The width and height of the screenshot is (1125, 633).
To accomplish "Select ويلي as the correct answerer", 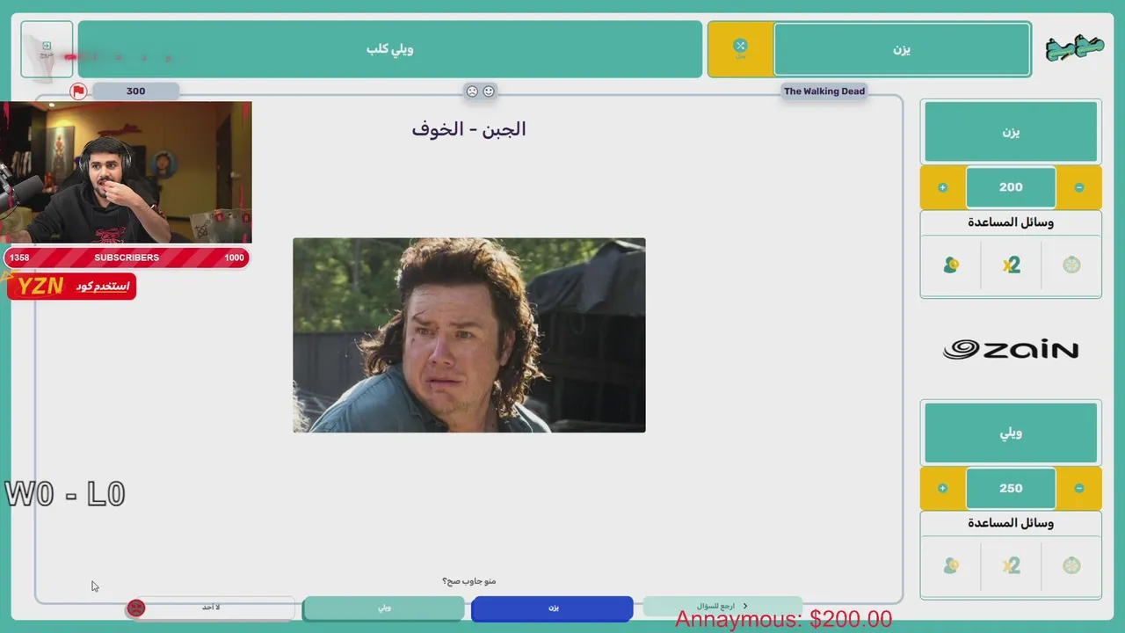I will pyautogui.click(x=383, y=608).
